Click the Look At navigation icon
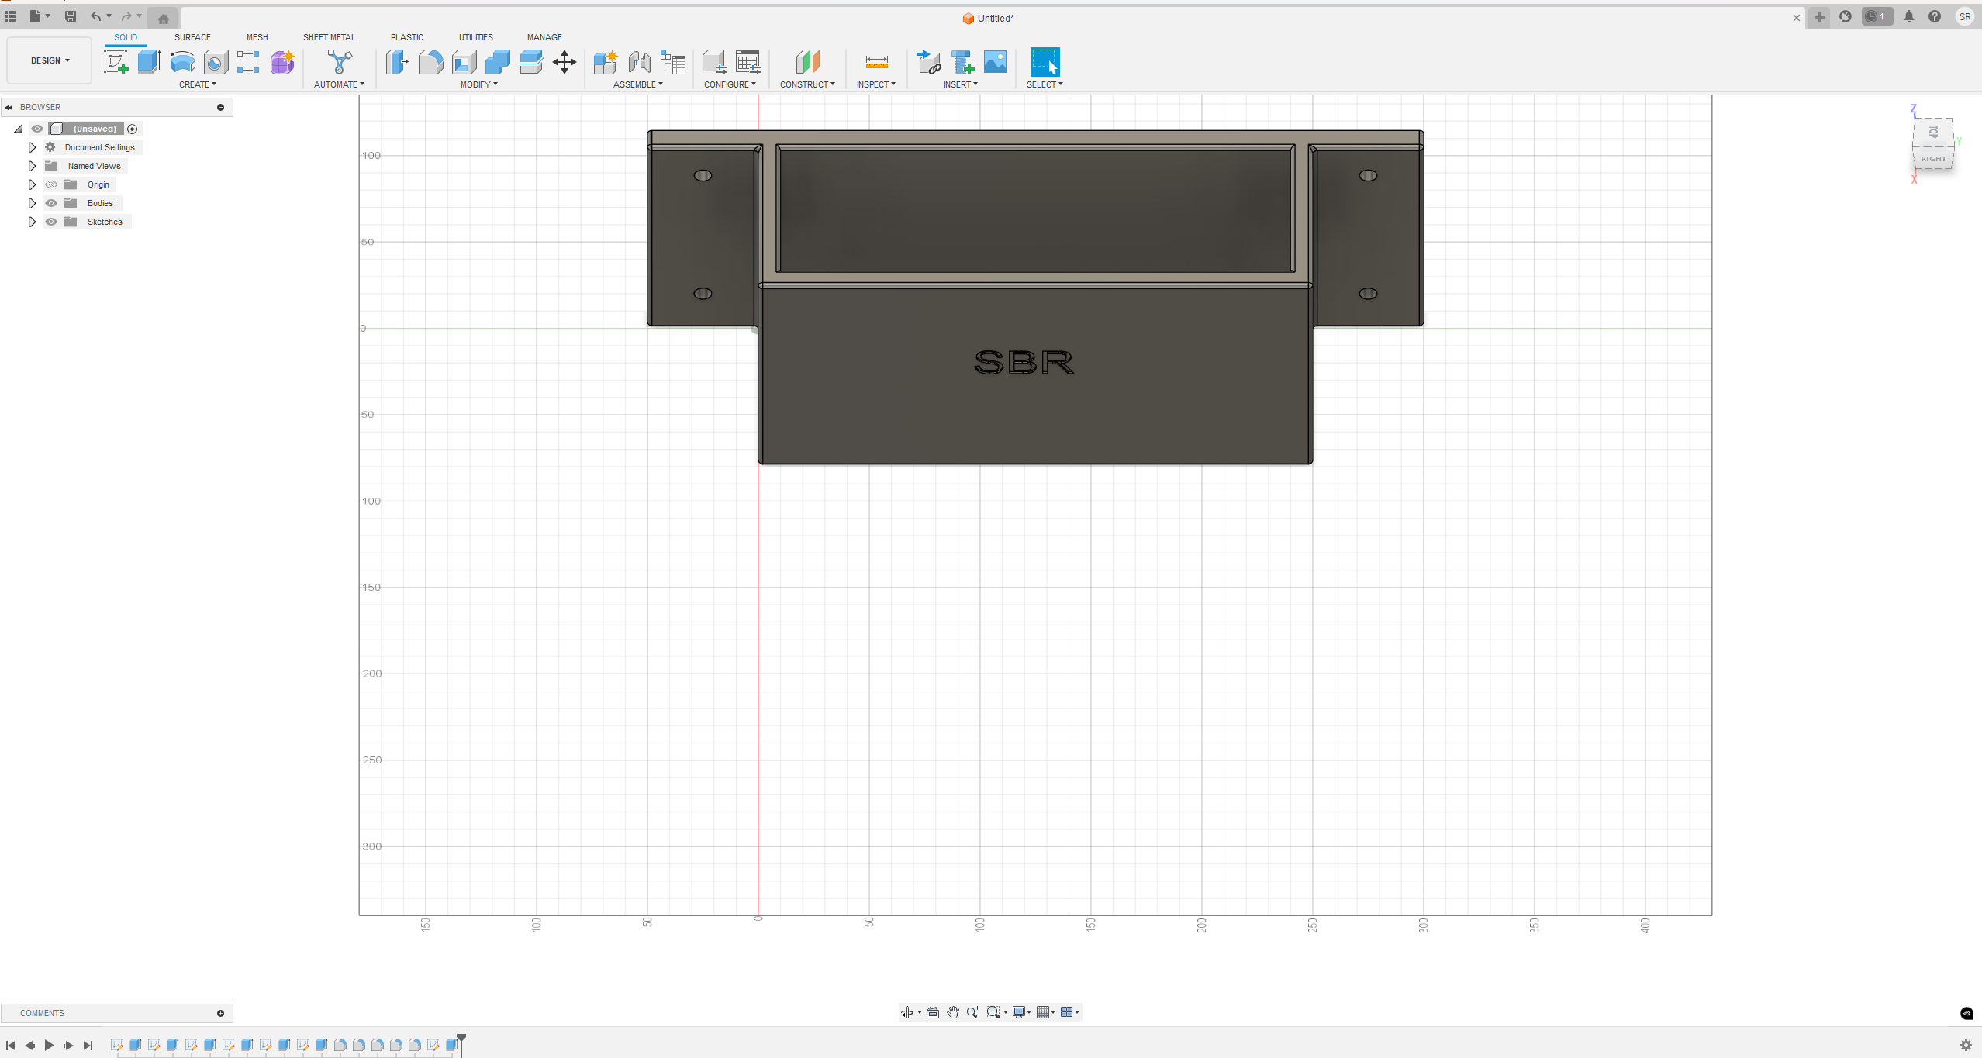 tap(933, 1012)
